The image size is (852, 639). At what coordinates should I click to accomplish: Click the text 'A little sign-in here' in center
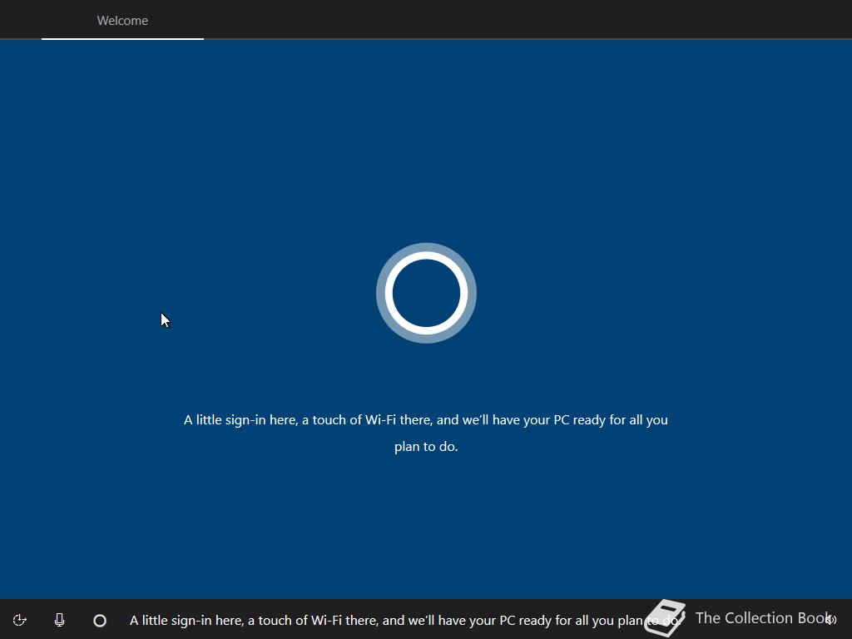point(240,420)
